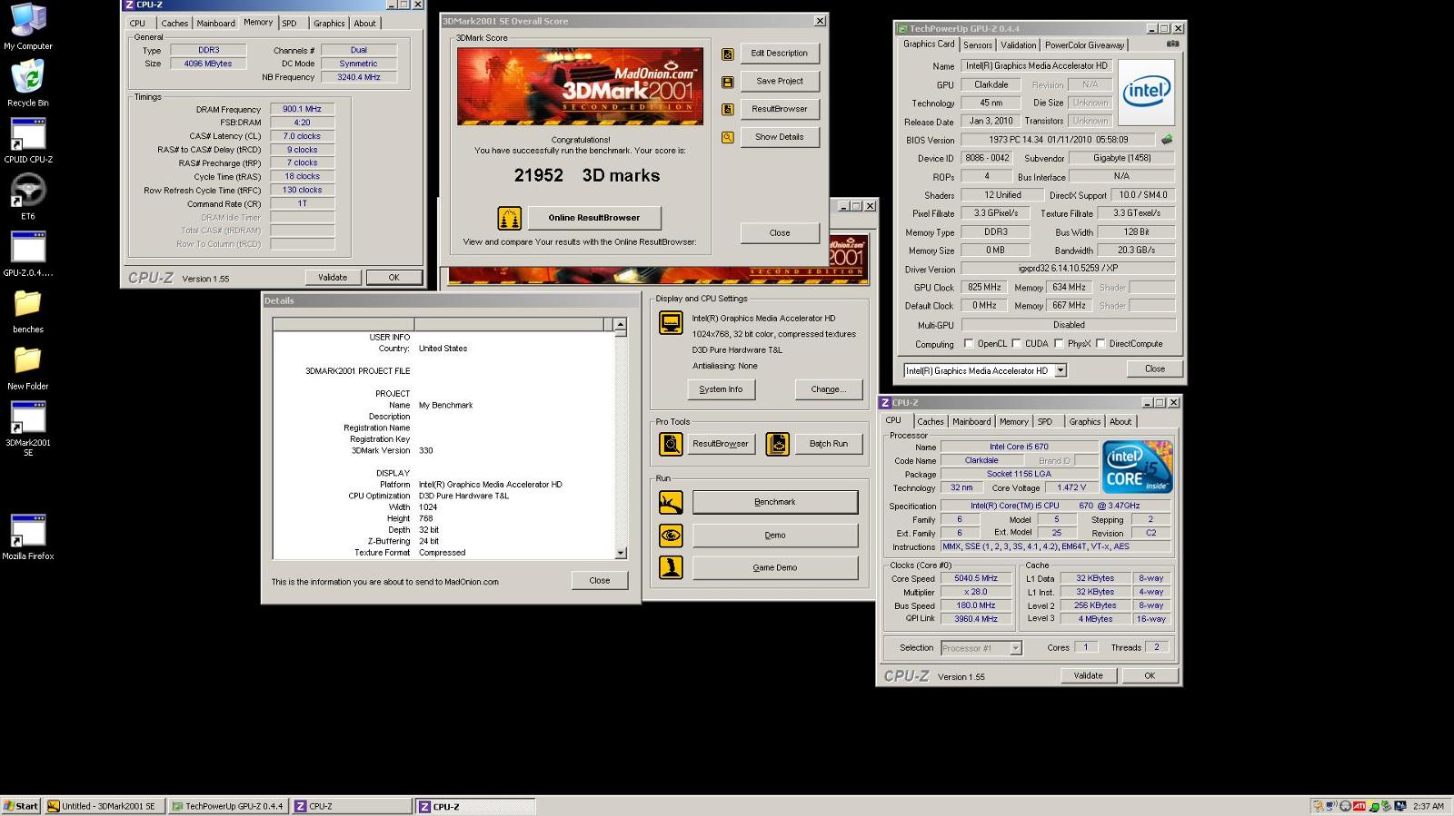Image resolution: width=1454 pixels, height=816 pixels.
Task: Click the Batch Run button
Action: [828, 444]
